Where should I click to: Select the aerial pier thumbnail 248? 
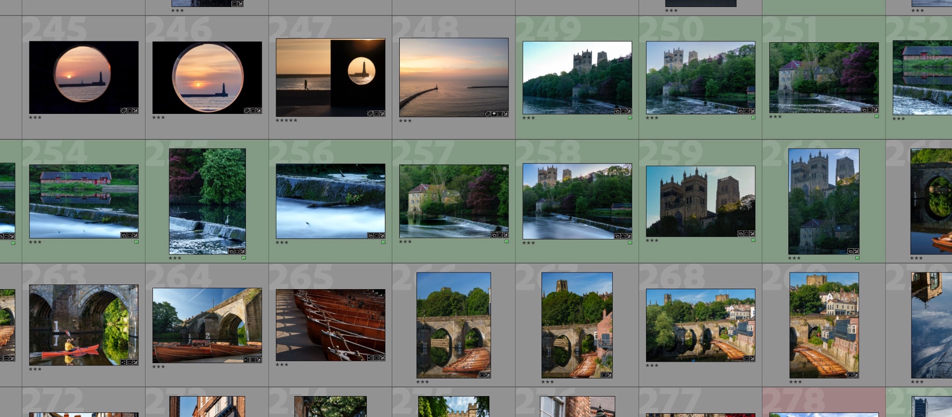pos(454,77)
